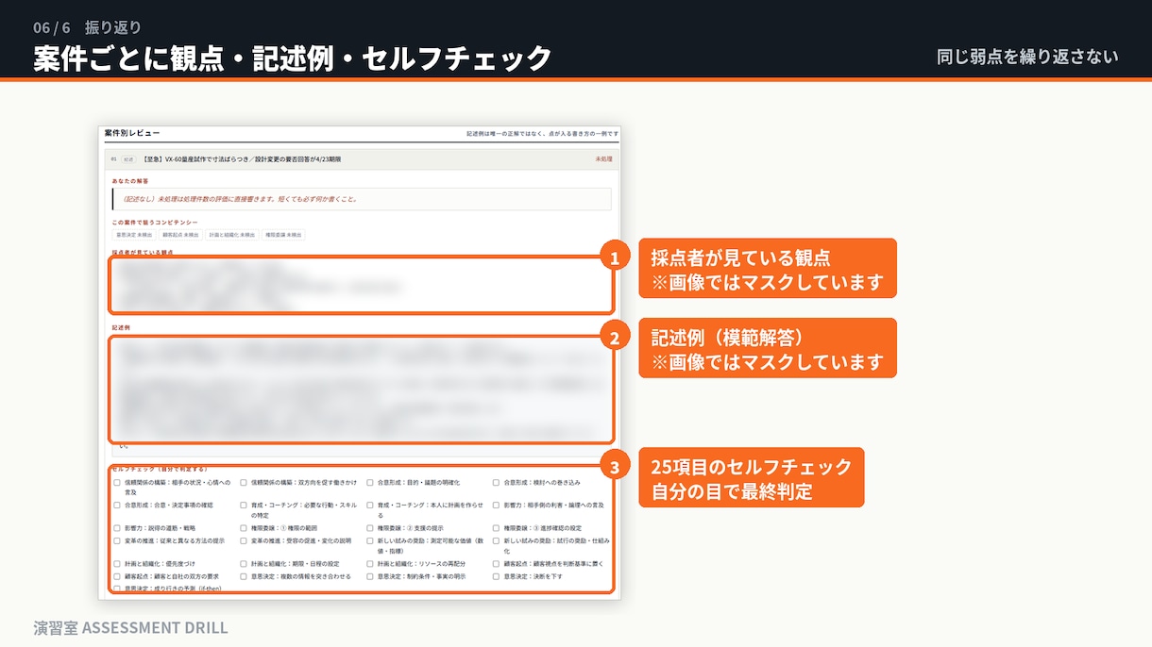Tick 変革の推進：受容の促進・変化の説明
This screenshot has width=1152, height=647.
click(244, 540)
